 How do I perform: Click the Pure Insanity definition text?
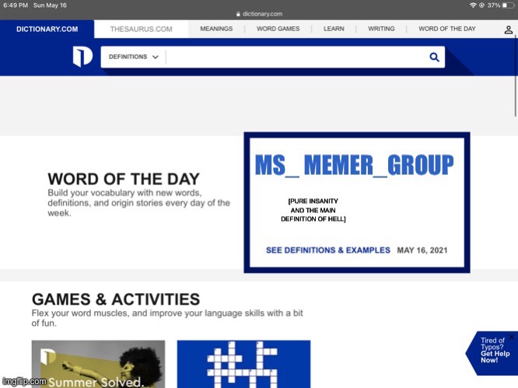point(313,210)
